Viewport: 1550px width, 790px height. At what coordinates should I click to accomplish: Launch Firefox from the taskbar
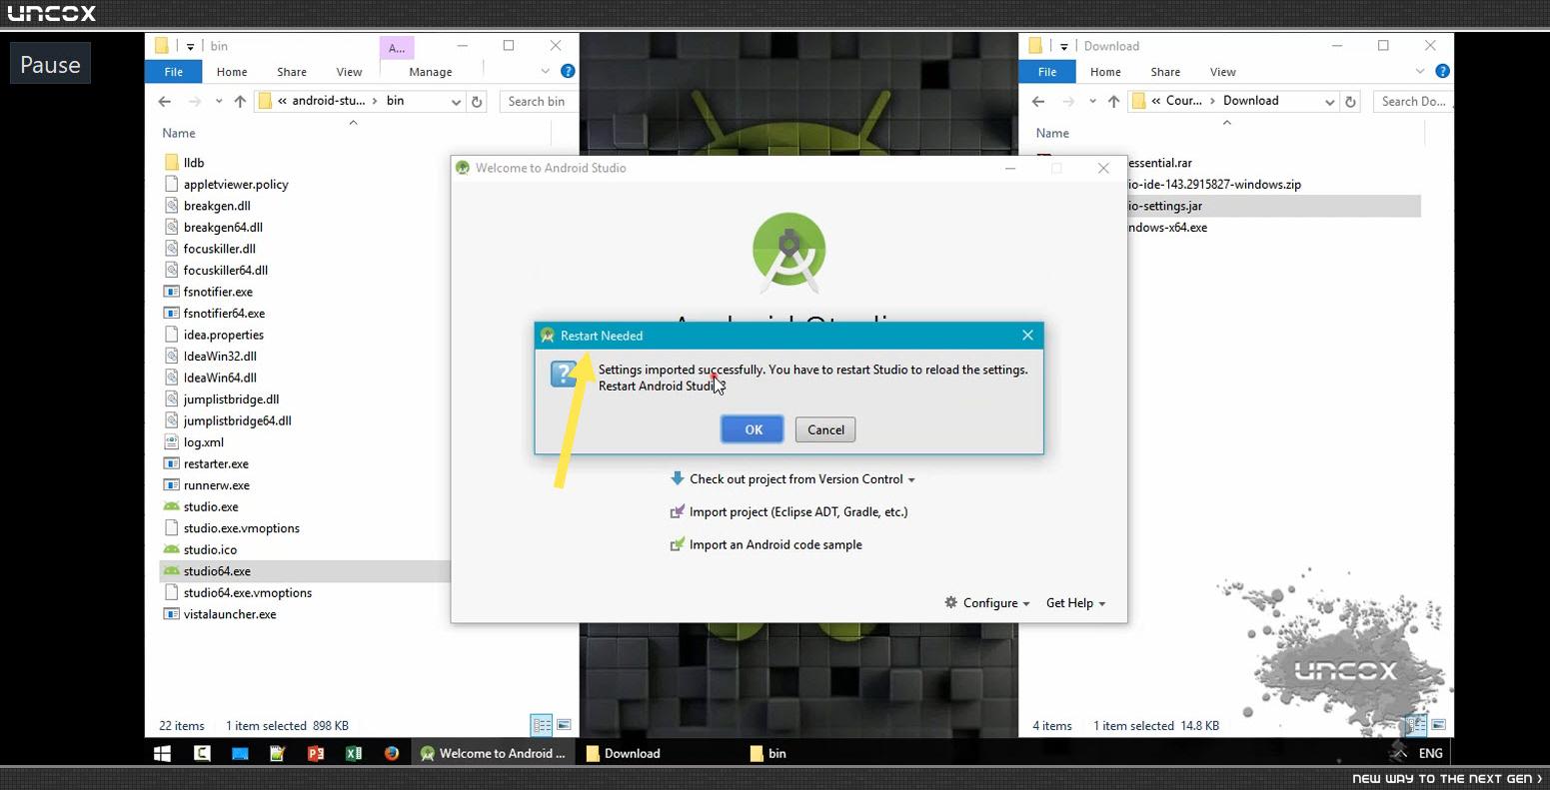click(392, 753)
